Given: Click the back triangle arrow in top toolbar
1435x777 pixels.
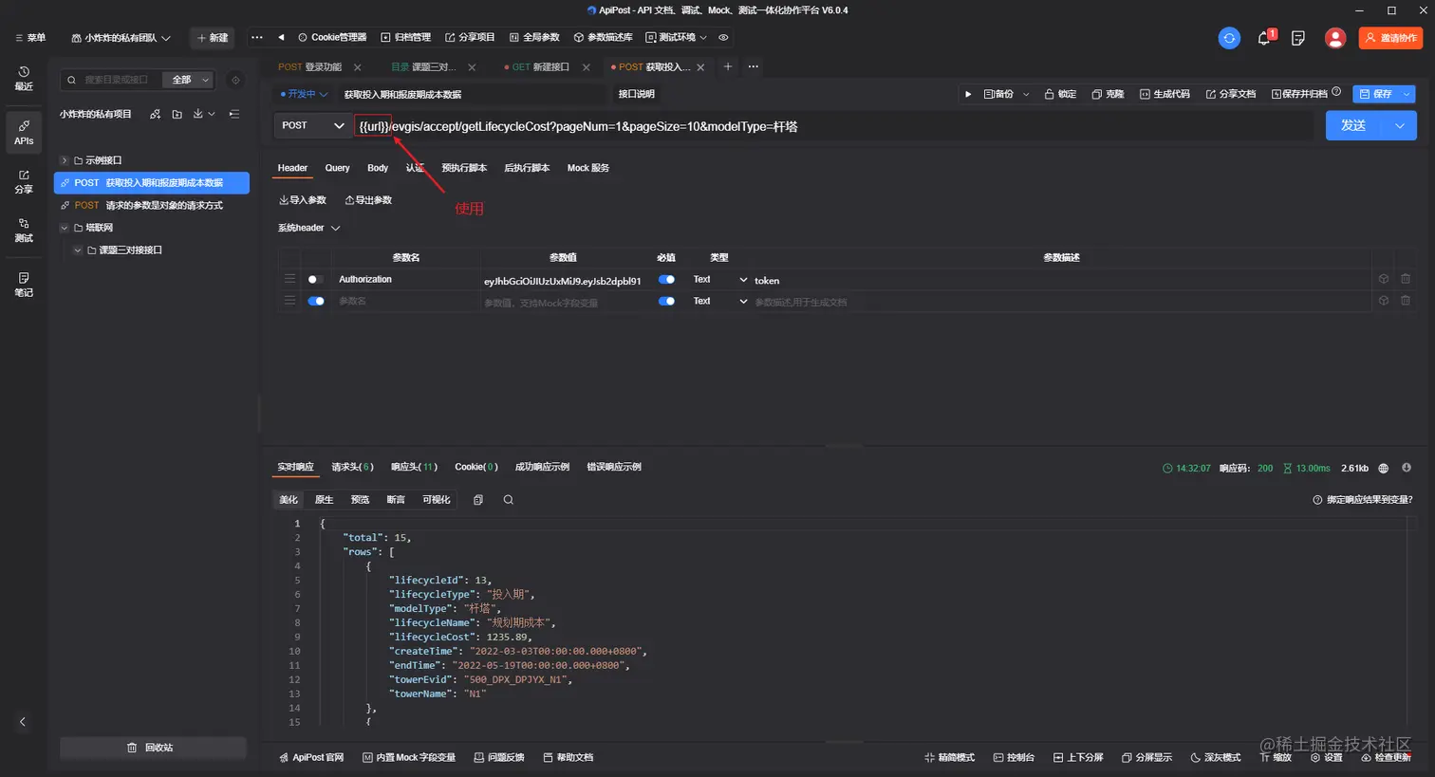Looking at the screenshot, I should pyautogui.click(x=281, y=38).
